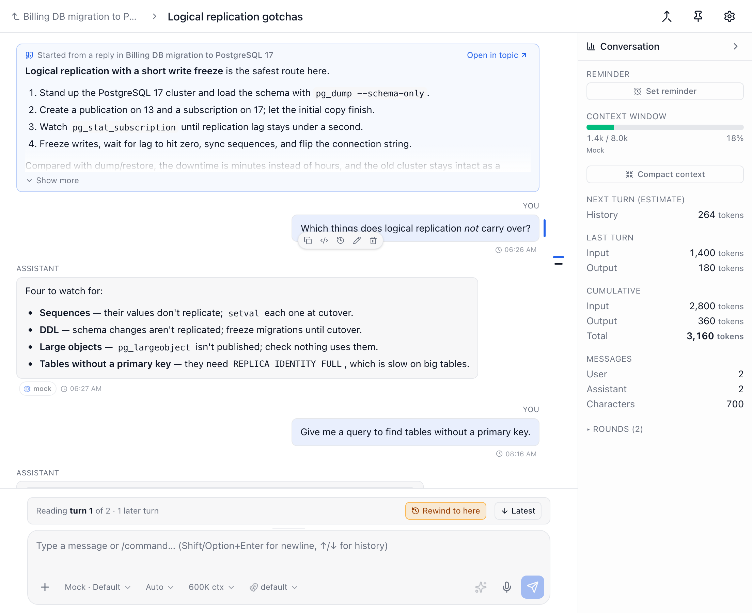Click the Compact context button
The height and width of the screenshot is (613, 752).
665,174
